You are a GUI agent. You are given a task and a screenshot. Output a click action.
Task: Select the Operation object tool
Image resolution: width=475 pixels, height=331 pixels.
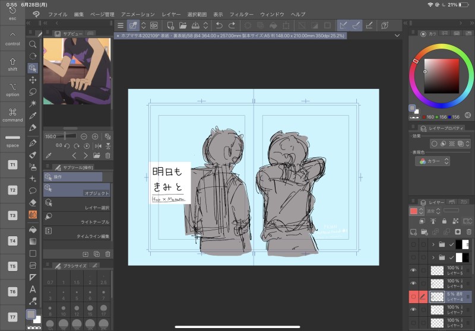[33, 68]
